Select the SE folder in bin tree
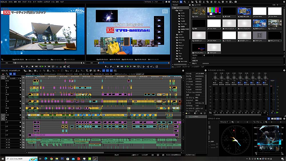 pos(179,51)
